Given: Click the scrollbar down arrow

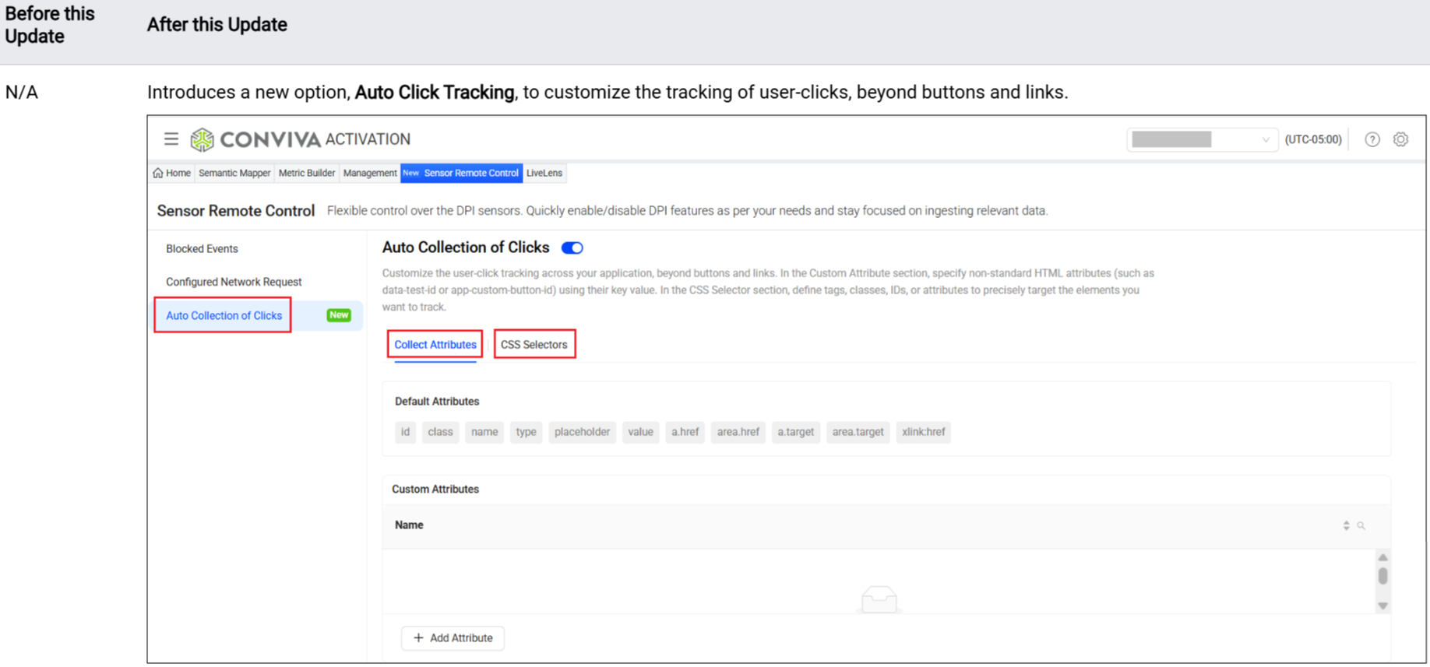Looking at the screenshot, I should 1383,606.
